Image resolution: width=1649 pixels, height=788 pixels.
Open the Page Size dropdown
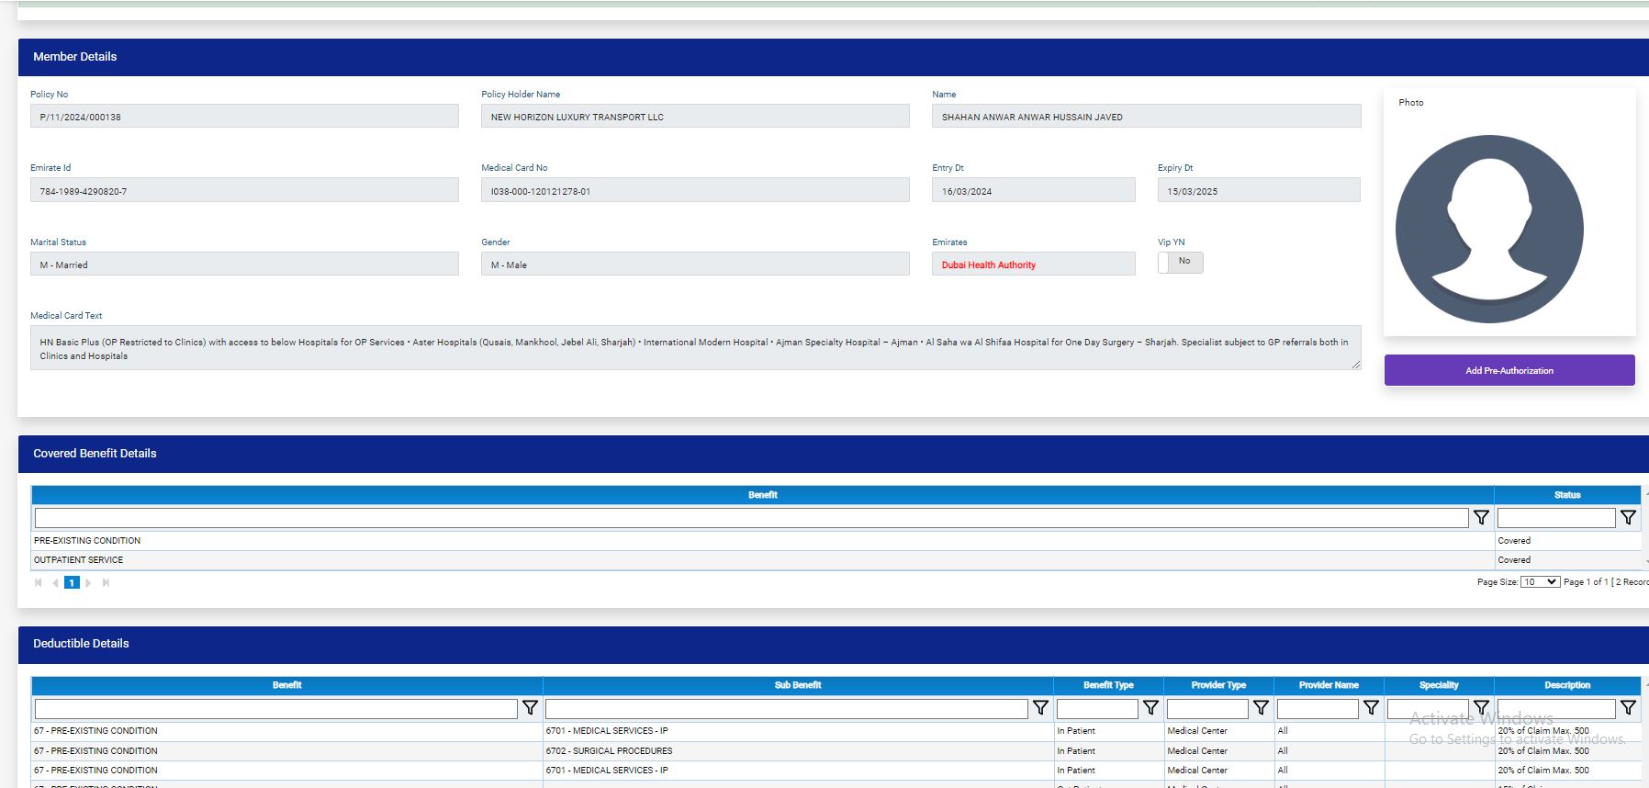click(x=1540, y=582)
